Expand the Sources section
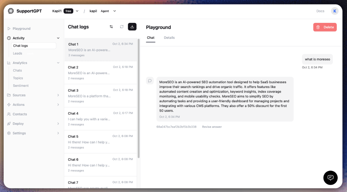This screenshot has height=192, width=347. point(58,95)
